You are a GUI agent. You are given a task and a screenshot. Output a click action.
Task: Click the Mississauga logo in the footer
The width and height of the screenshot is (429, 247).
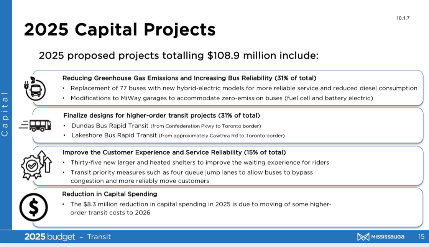(x=381, y=237)
